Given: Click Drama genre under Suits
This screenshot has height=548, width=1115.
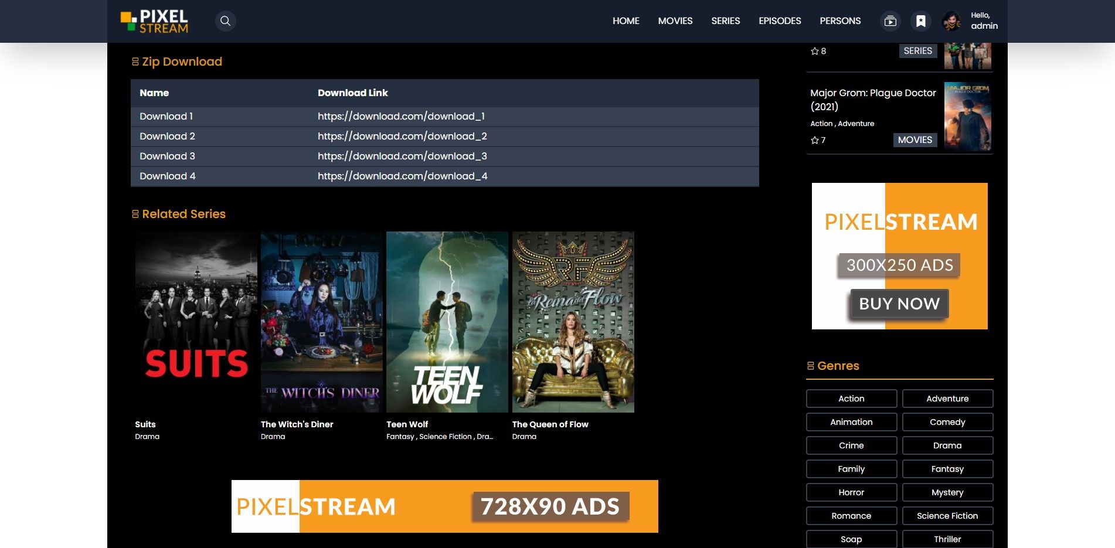Looking at the screenshot, I should tap(147, 437).
